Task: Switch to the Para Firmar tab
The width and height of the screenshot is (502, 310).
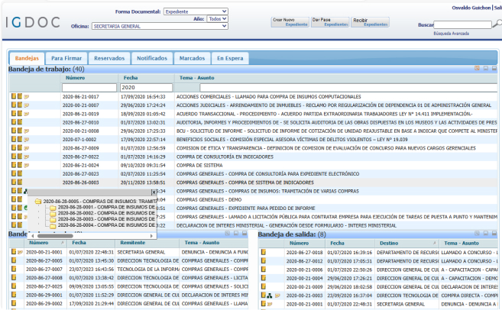Action: point(66,58)
